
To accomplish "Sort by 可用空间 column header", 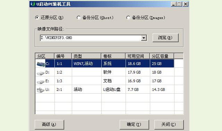I will pyautogui.click(x=137, y=56).
